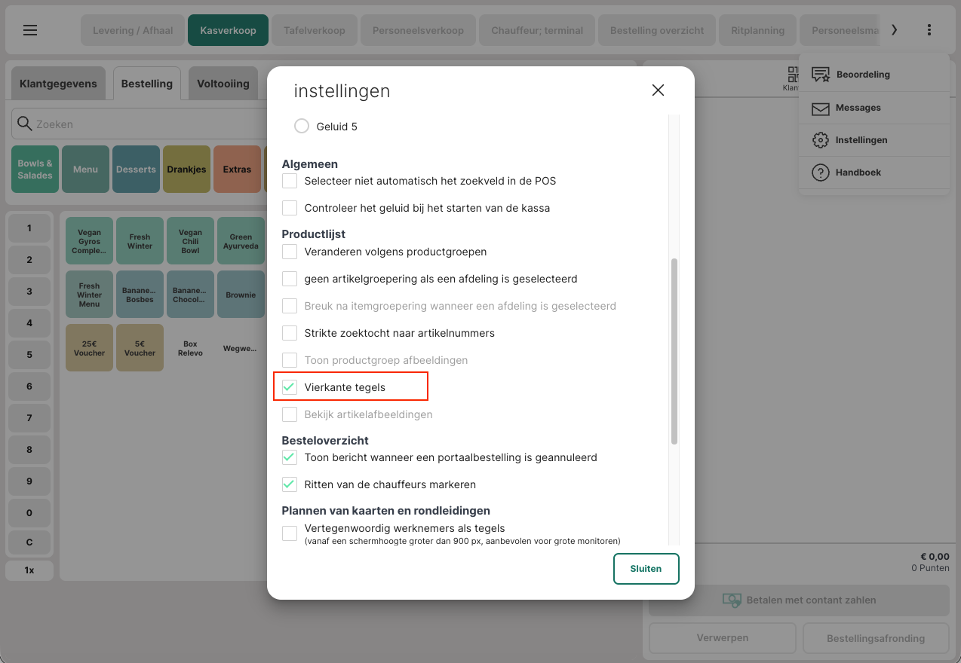The height and width of the screenshot is (663, 961).
Task: Check Selecteer niet automatisch het zoekveld
Action: click(x=290, y=181)
